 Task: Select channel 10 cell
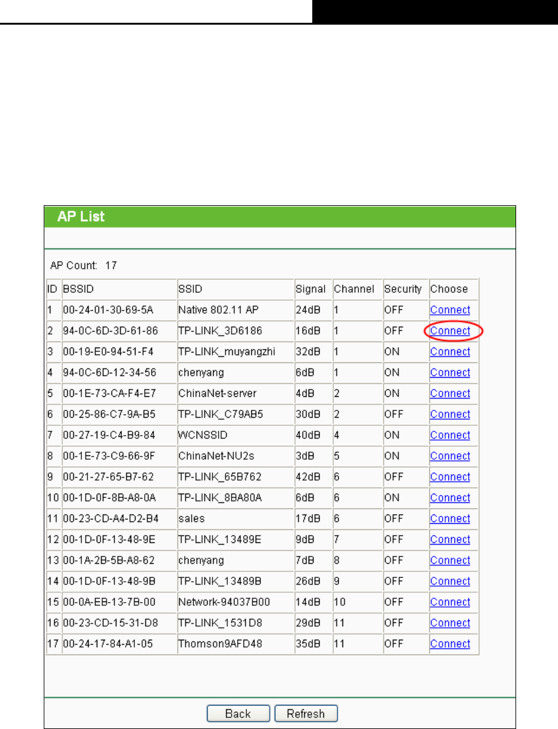358,603
